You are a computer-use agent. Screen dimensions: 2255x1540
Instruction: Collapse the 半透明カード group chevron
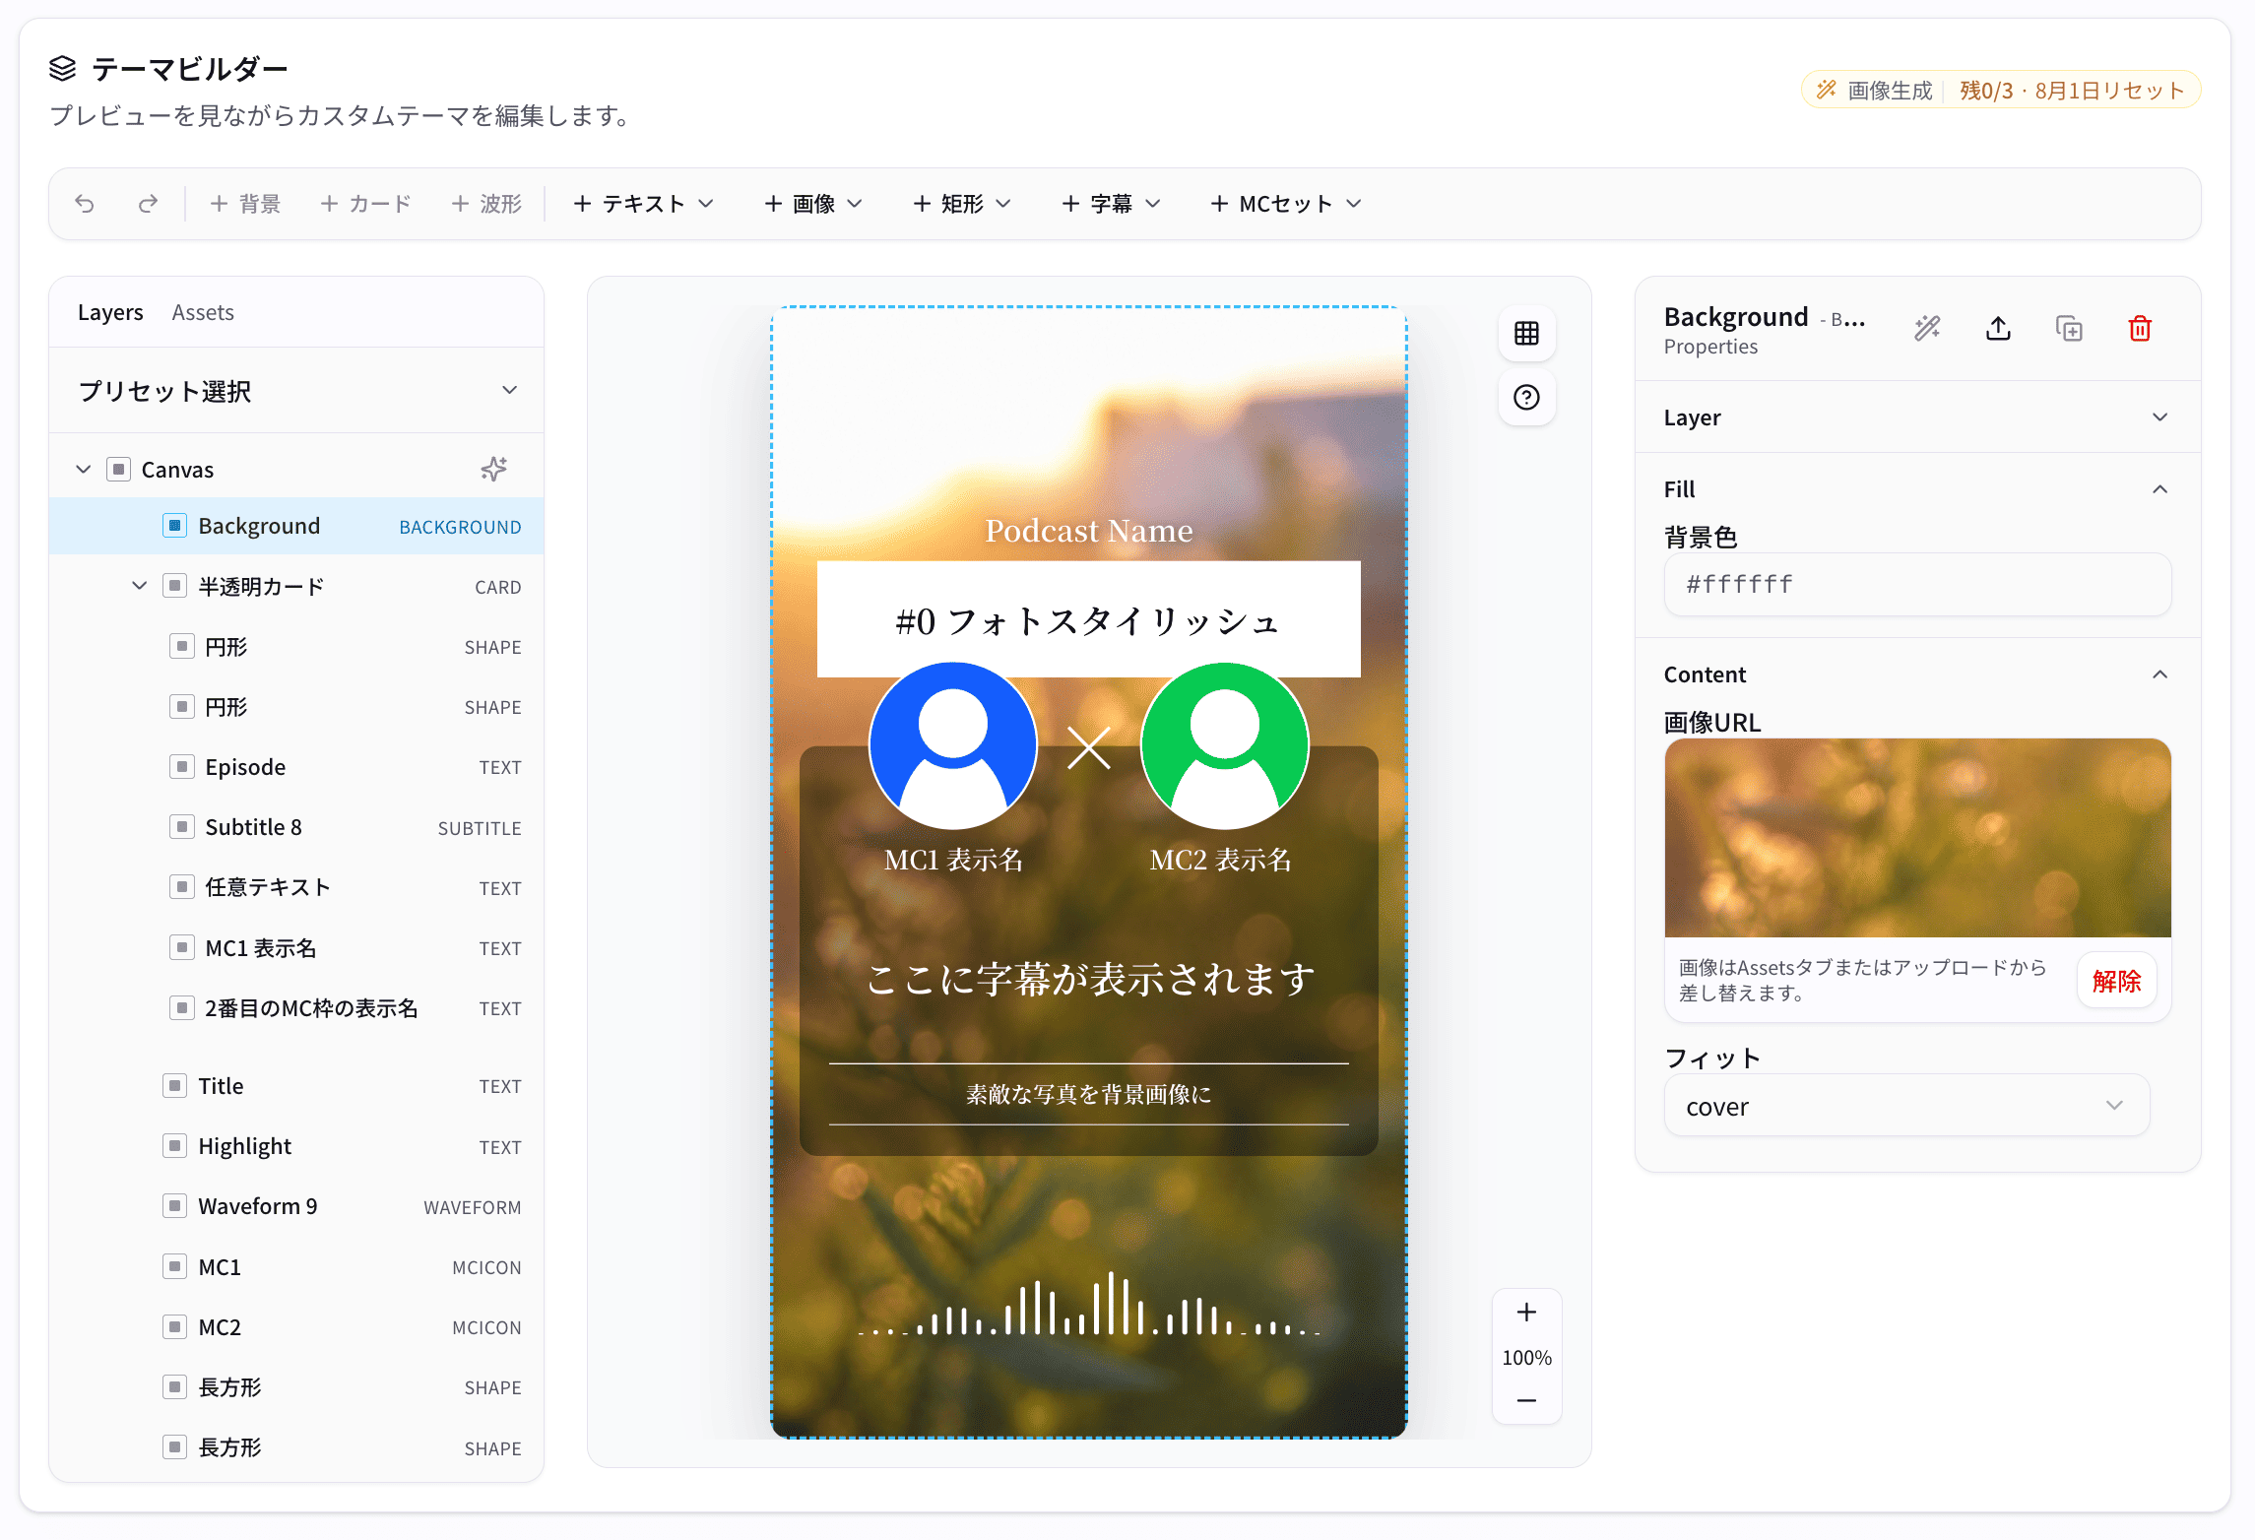coord(140,586)
